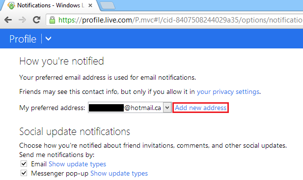Show update types for Messenger pop-up
Viewport: 303px width, 180px height.
[x=119, y=173]
